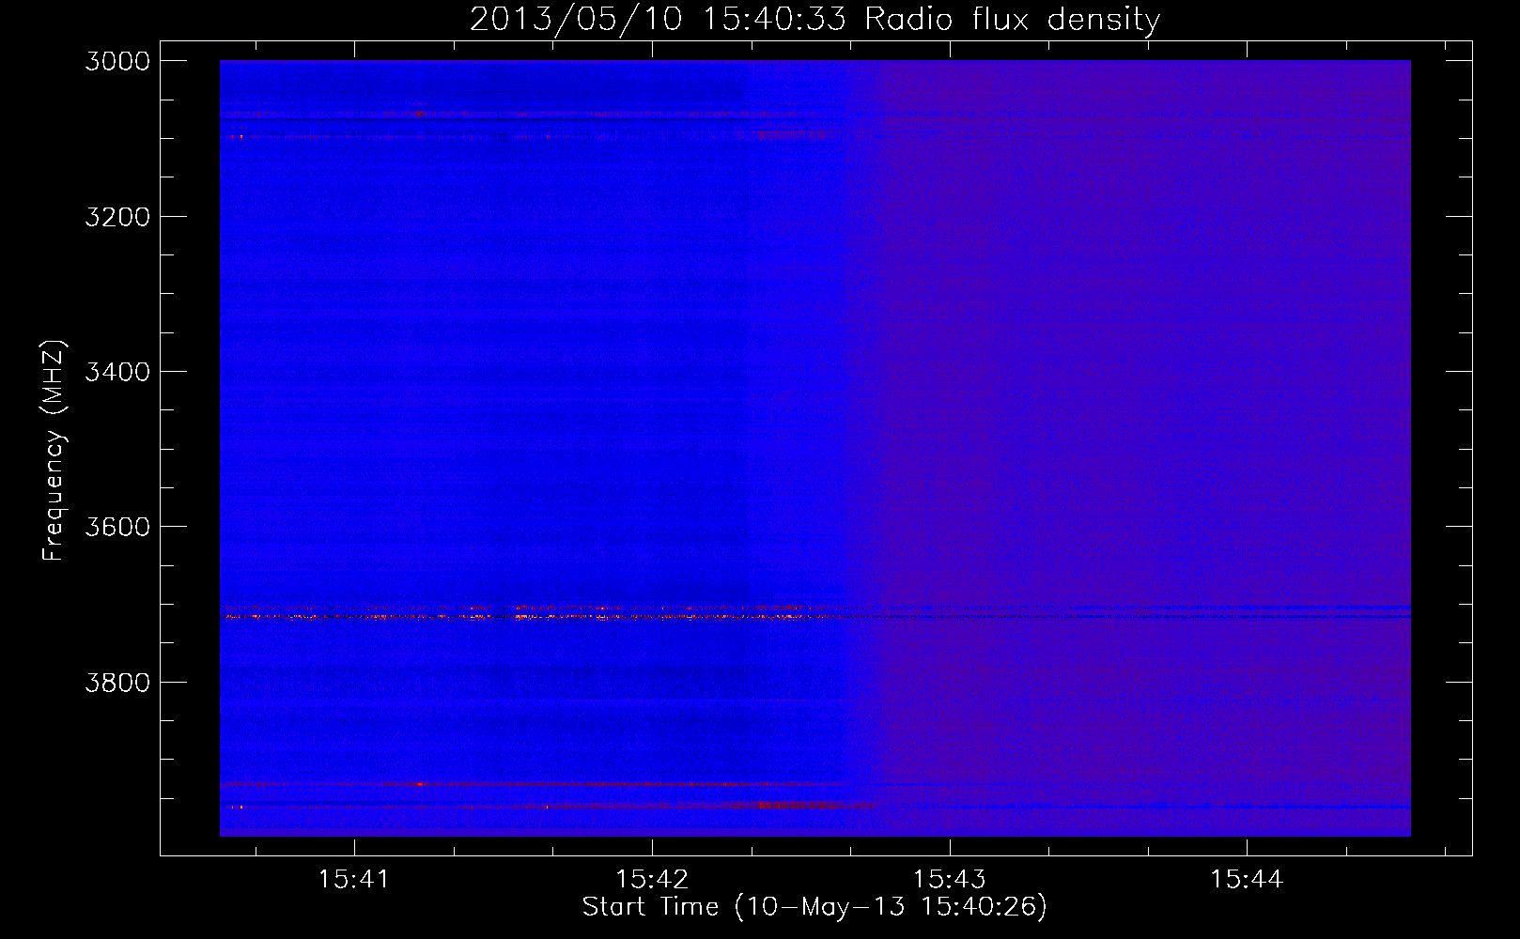Select the 3800 frequency axis label

[x=117, y=683]
